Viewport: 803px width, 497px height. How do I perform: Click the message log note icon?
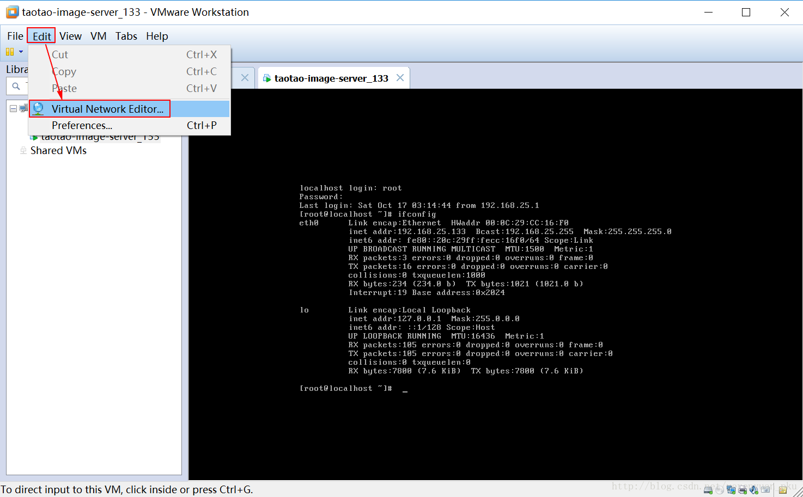(782, 490)
